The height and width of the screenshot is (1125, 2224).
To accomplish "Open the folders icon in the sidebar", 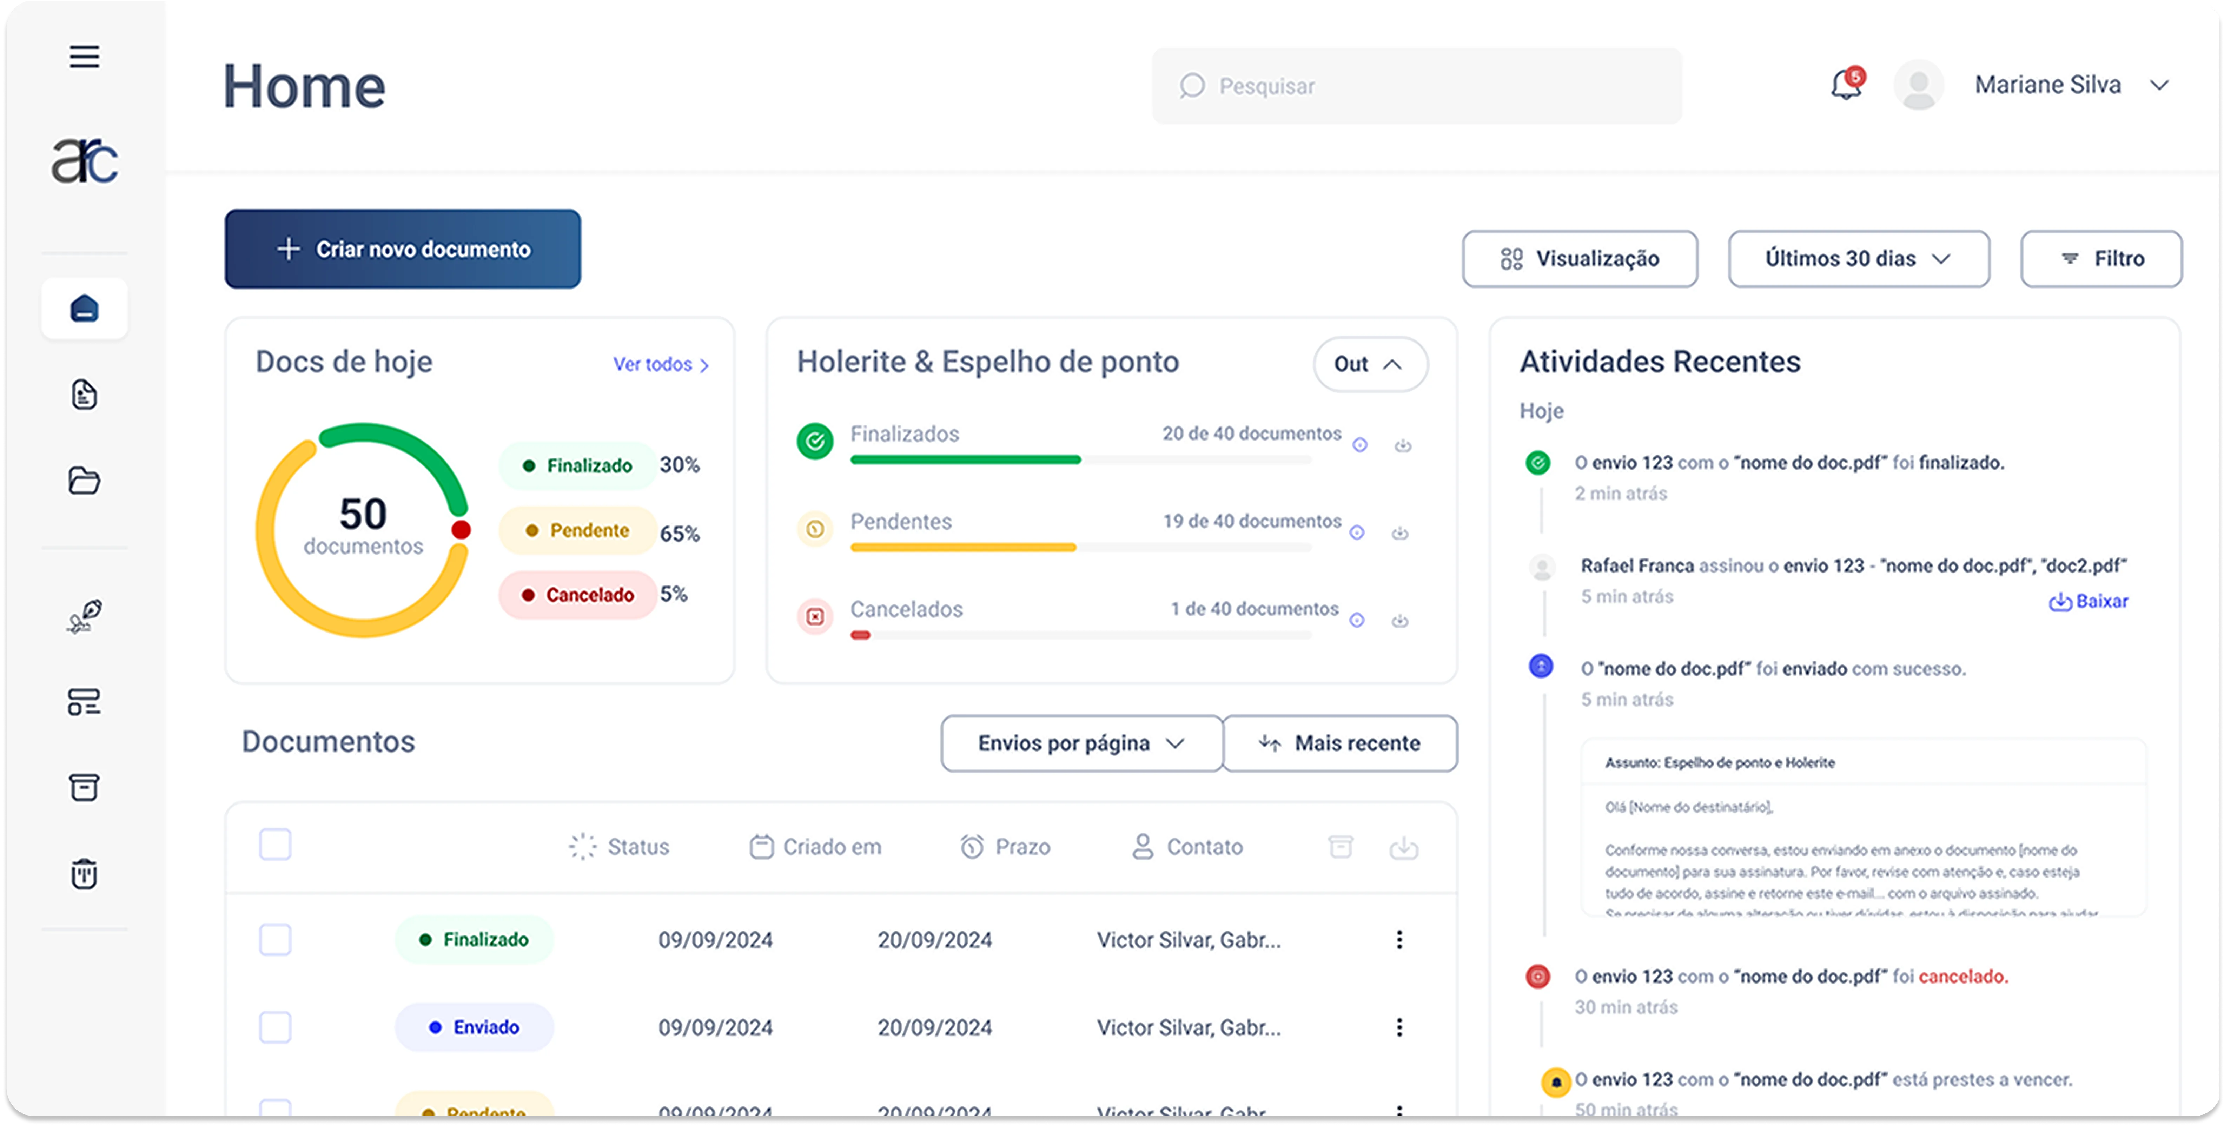I will coord(85,481).
